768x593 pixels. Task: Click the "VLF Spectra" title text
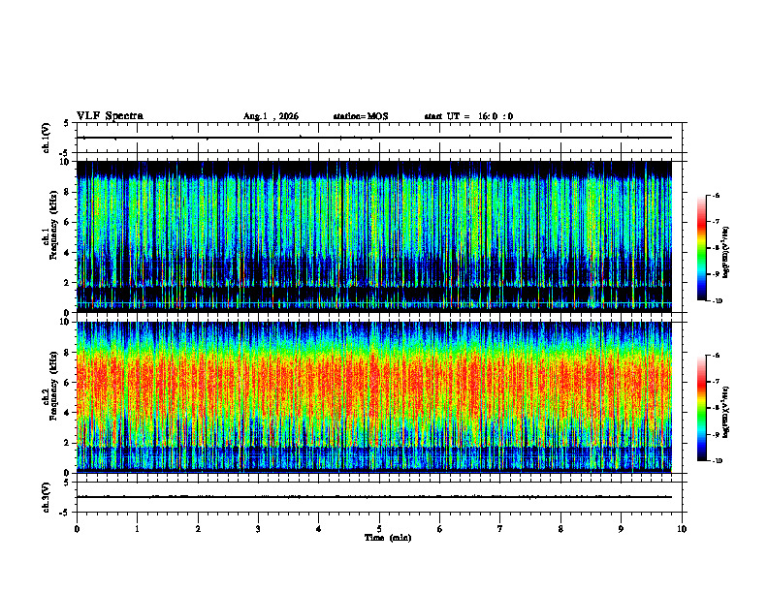[x=110, y=116]
